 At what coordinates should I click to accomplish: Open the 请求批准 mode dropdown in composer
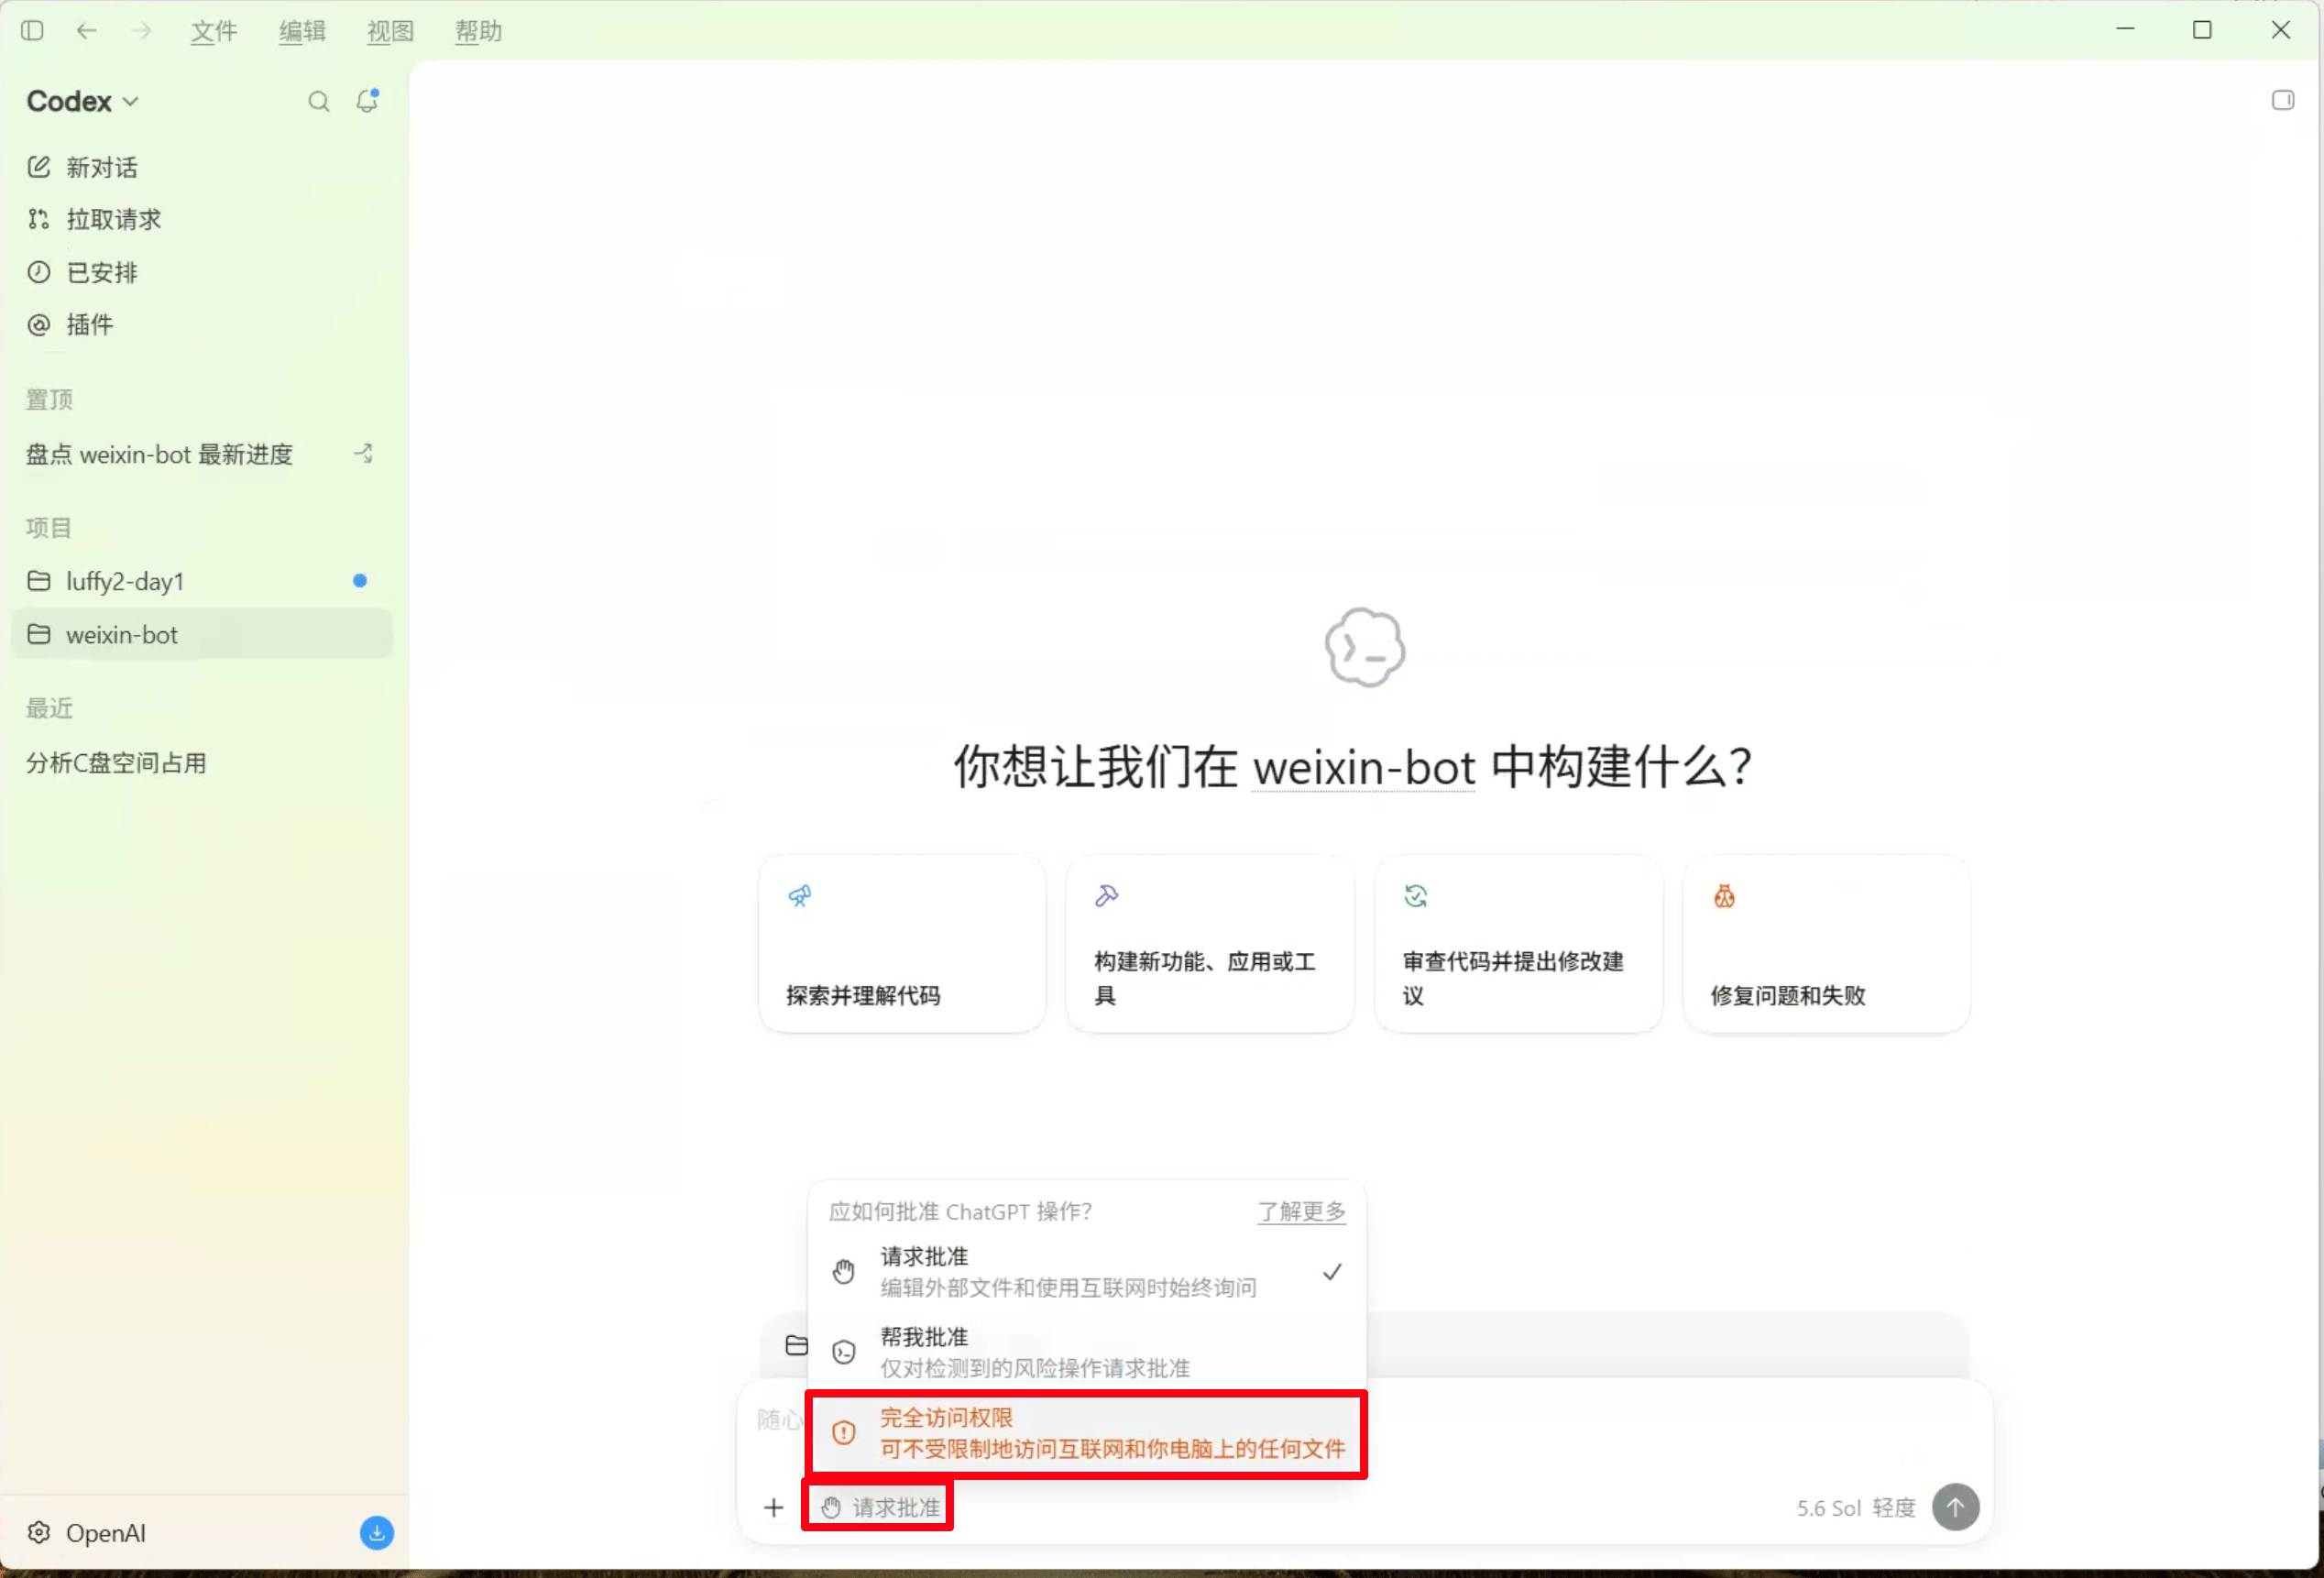click(x=880, y=1507)
